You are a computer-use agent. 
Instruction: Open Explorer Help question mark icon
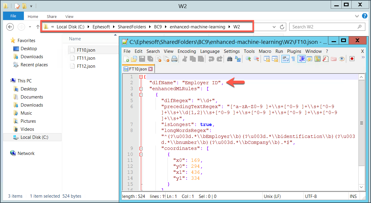click(x=364, y=16)
